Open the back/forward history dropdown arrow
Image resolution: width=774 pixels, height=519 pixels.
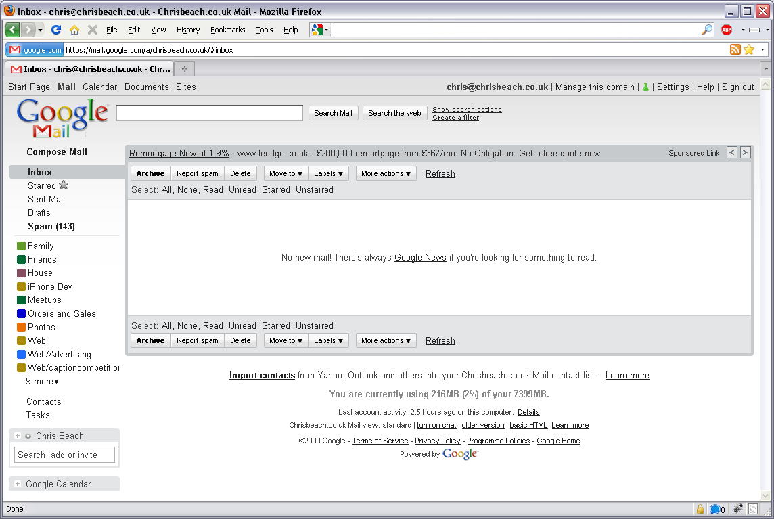41,30
